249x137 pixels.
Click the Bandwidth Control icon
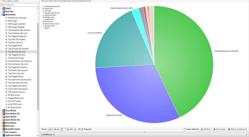coord(4,129)
